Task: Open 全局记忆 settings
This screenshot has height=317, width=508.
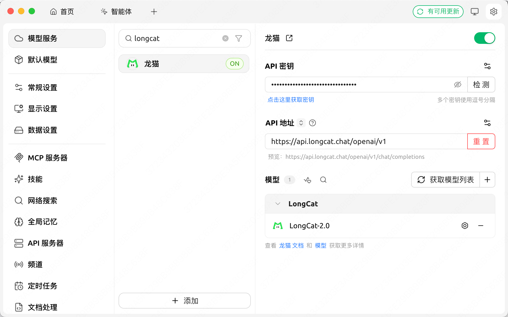Action: coord(57,222)
